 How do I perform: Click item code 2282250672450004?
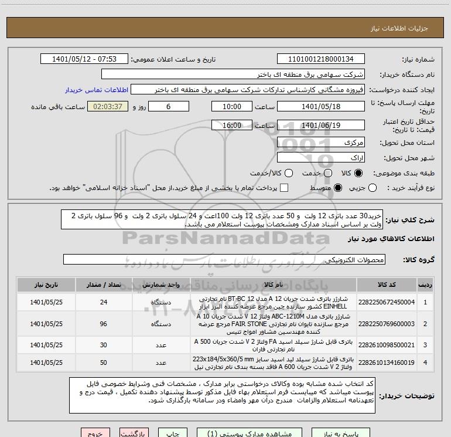click(x=387, y=302)
